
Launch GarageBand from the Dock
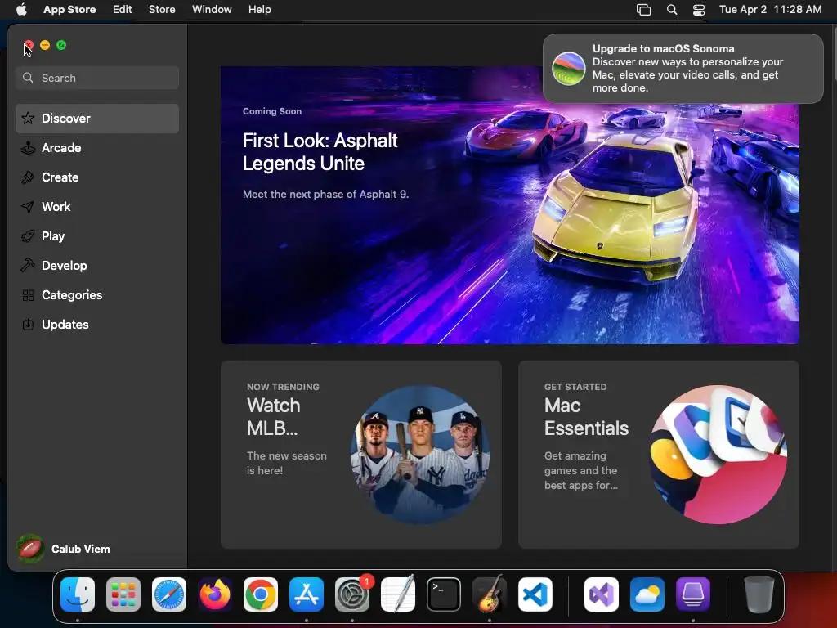490,594
